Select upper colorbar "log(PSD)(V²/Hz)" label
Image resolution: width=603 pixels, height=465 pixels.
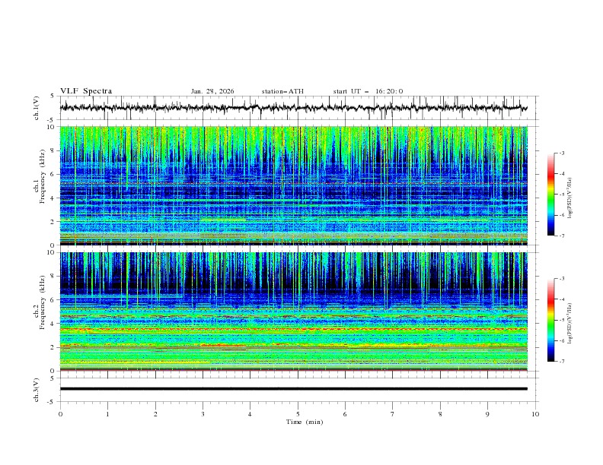coord(570,198)
